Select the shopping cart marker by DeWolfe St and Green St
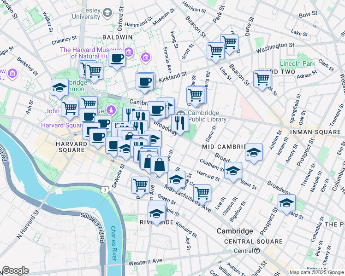Screen dimensions: 345x276 (x=140, y=185)
